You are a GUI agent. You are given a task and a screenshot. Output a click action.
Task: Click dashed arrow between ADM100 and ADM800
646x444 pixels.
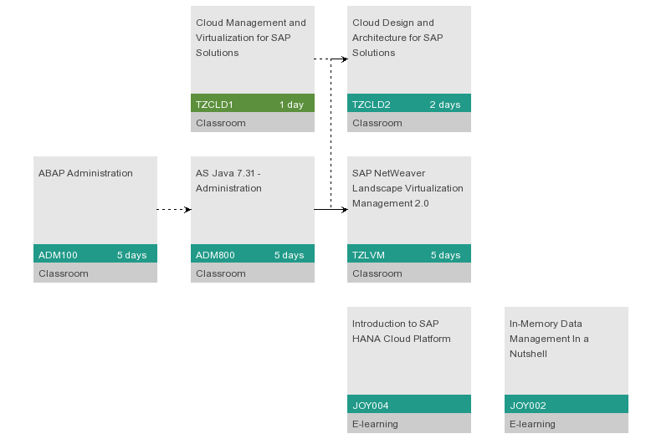point(174,210)
